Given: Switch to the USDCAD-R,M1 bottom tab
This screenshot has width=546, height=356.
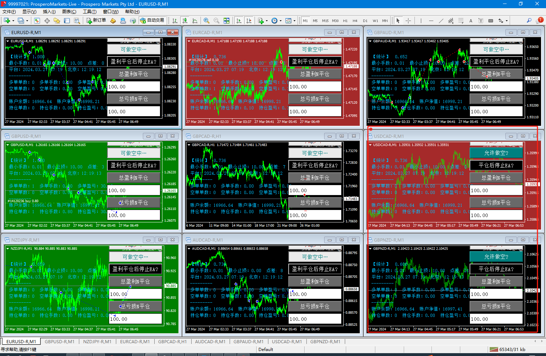Looking at the screenshot, I should point(287,341).
